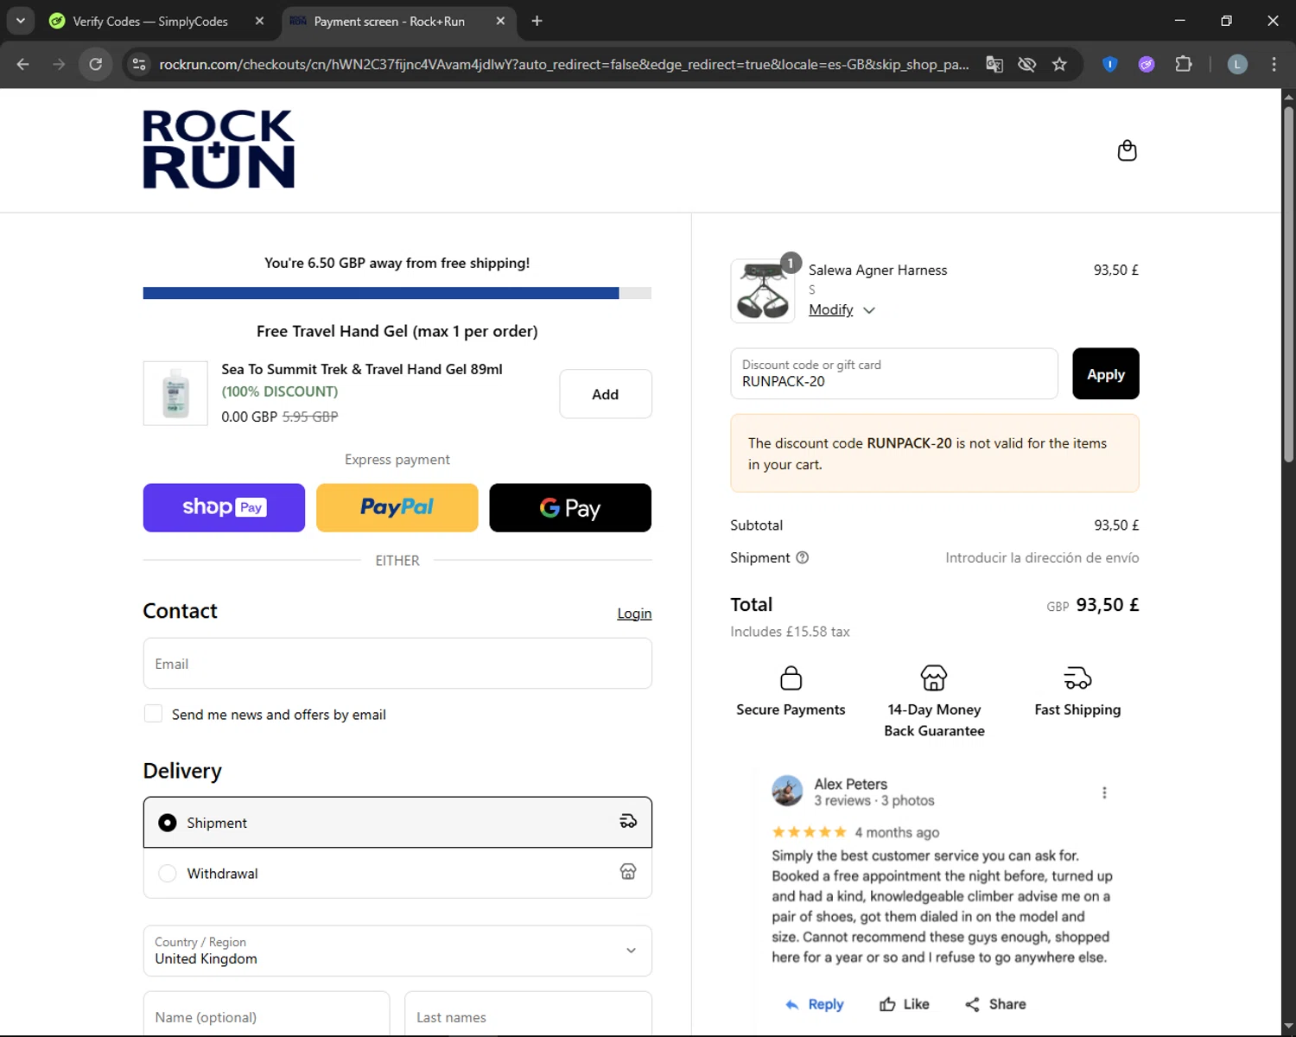Click the browser address bar URL

click(x=563, y=64)
